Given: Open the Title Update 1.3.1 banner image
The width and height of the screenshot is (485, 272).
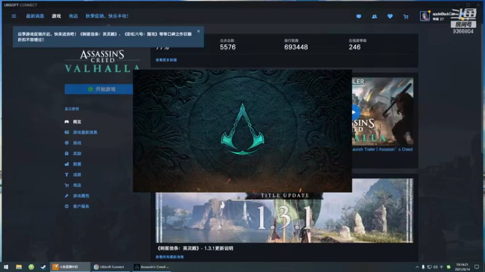Looking at the screenshot, I should tap(284, 218).
